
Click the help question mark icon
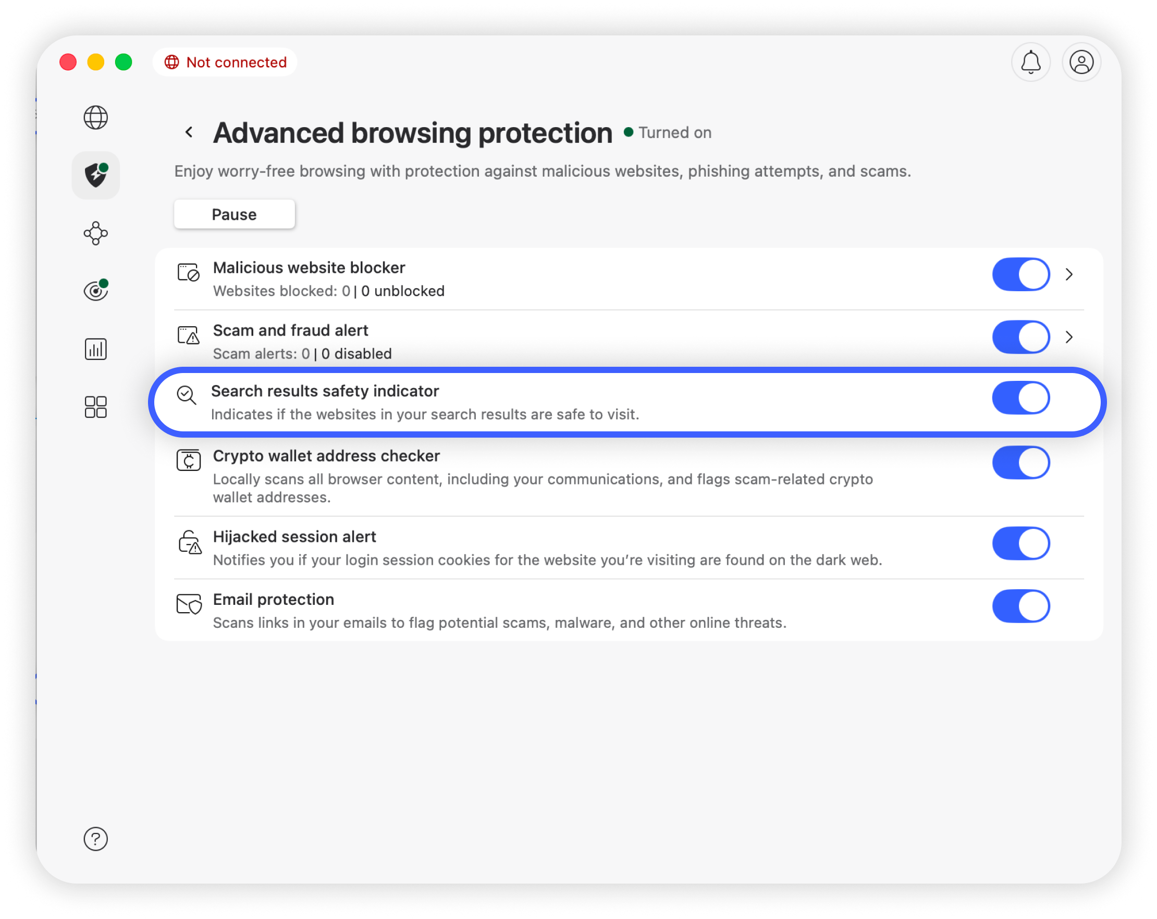point(95,839)
